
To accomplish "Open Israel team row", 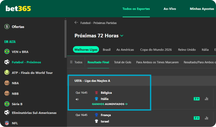I will coord(105,121).
